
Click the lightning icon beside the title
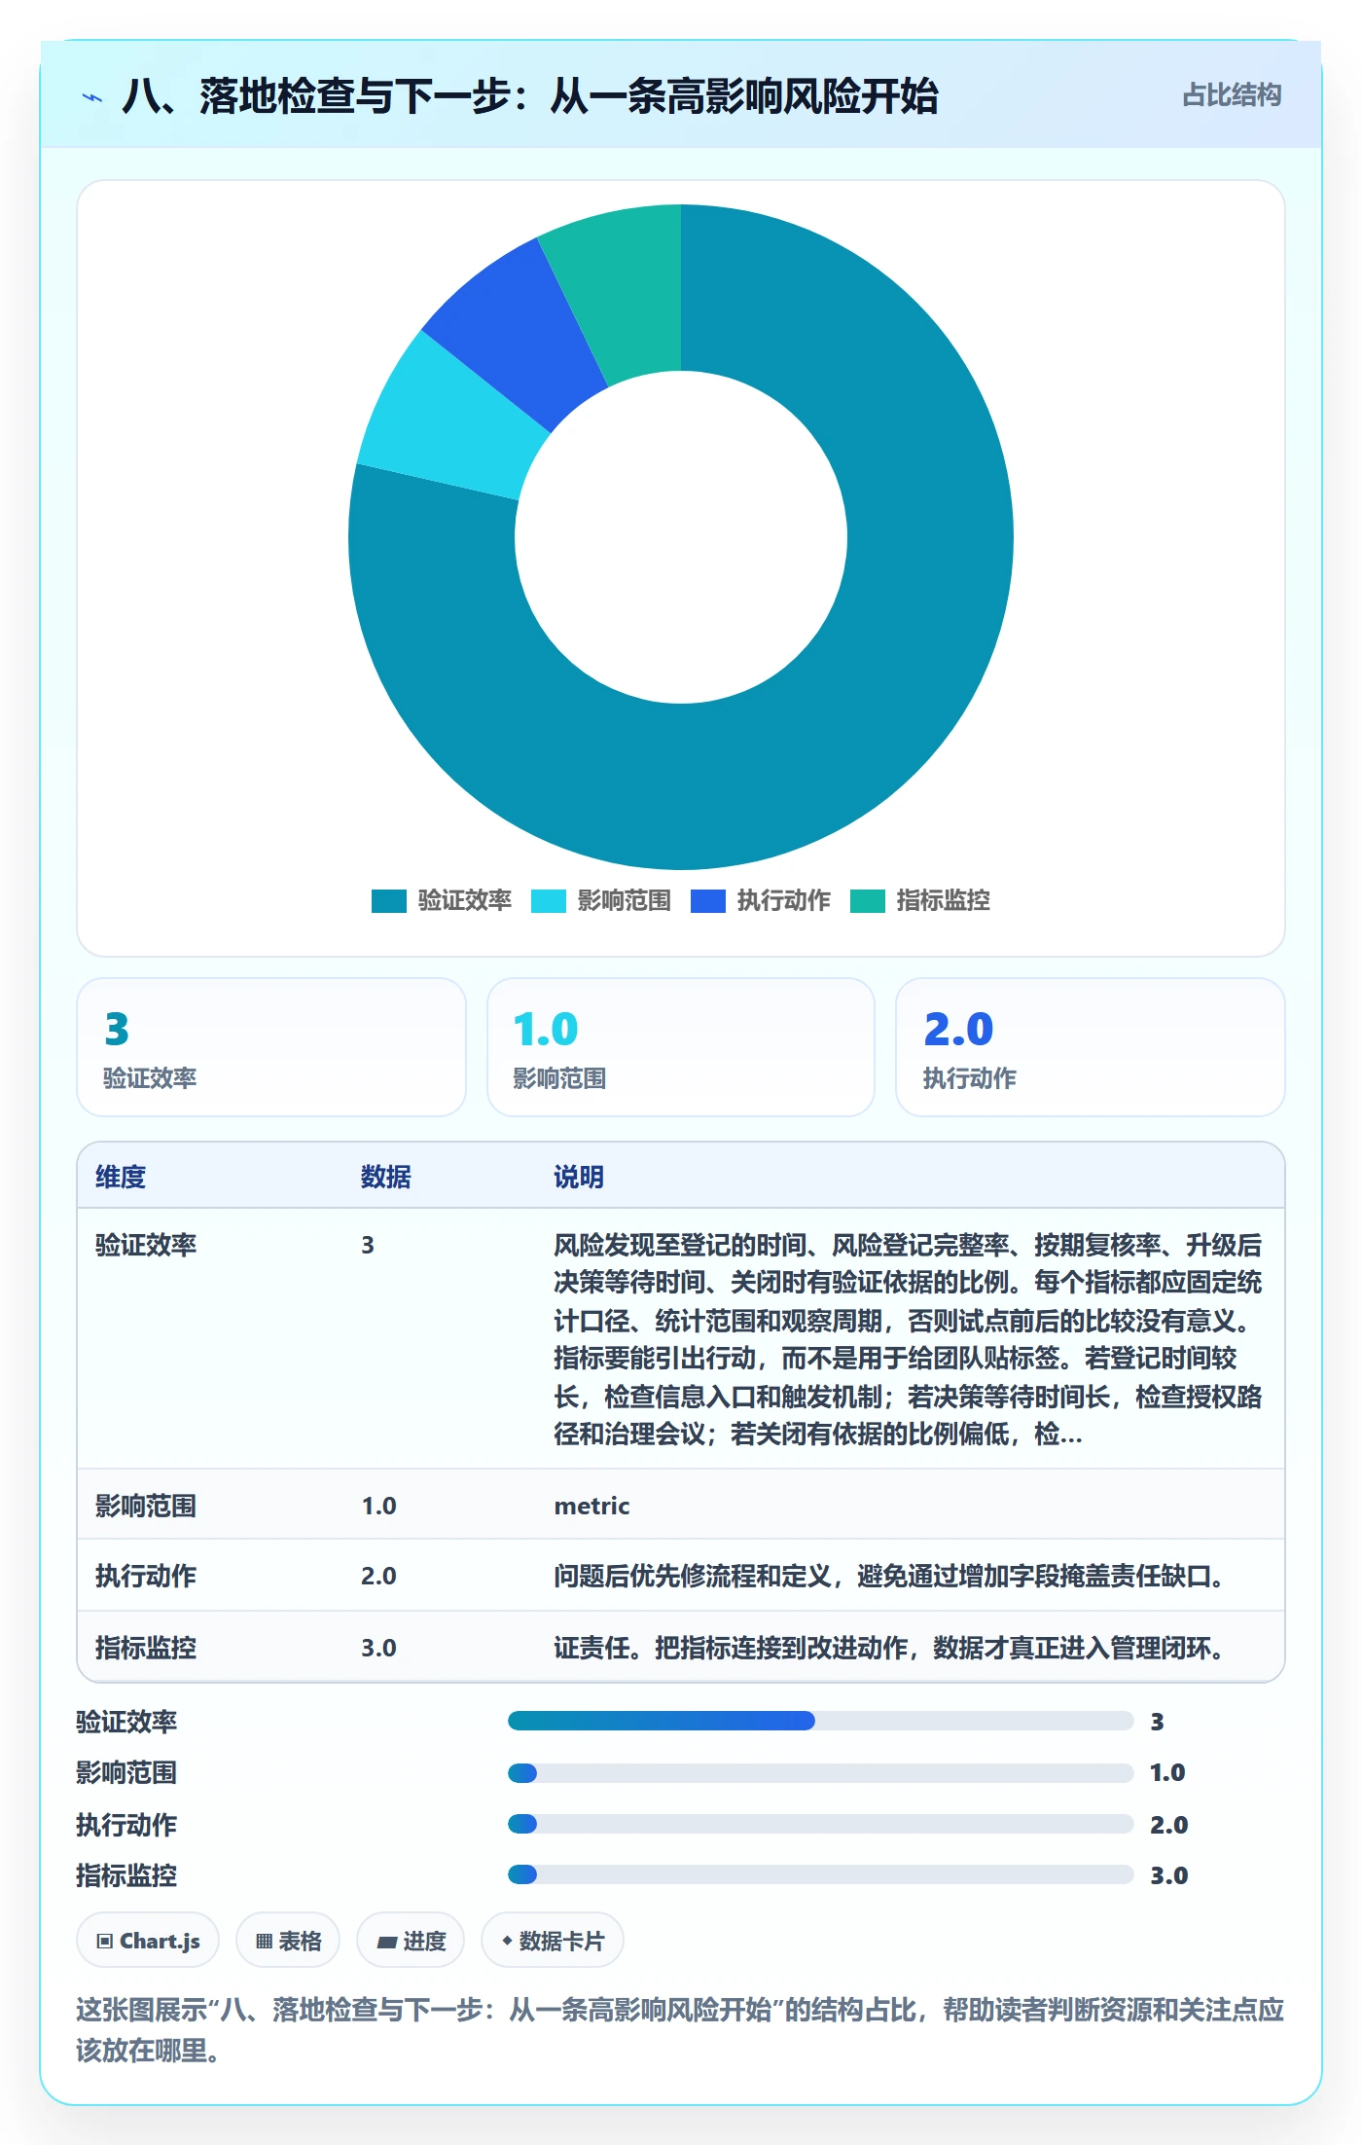[92, 97]
